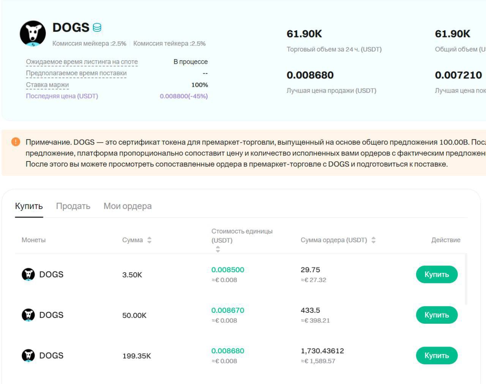Click the Ставка маржи label
This screenshot has height=384, width=486.
[47, 85]
